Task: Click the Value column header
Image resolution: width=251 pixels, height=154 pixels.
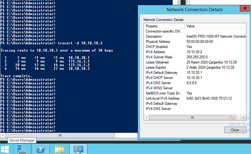Action: pyautogui.click(x=215, y=26)
